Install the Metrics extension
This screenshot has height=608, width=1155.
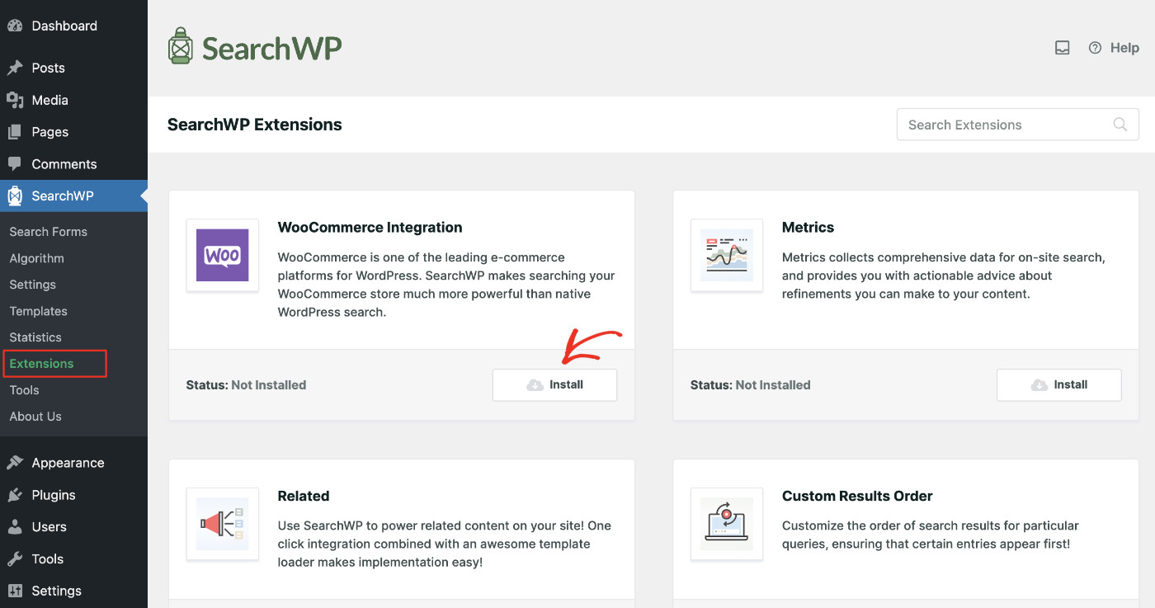click(x=1058, y=384)
